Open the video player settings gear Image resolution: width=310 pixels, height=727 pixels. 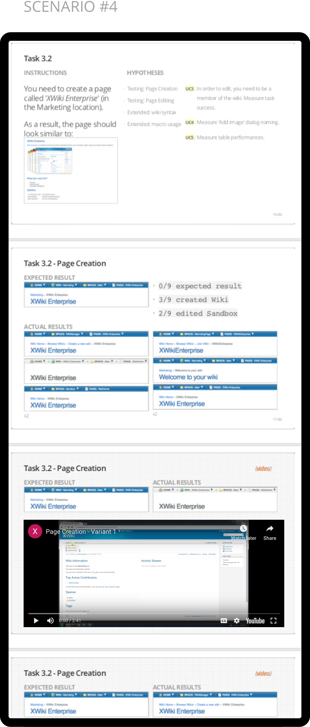point(237,621)
